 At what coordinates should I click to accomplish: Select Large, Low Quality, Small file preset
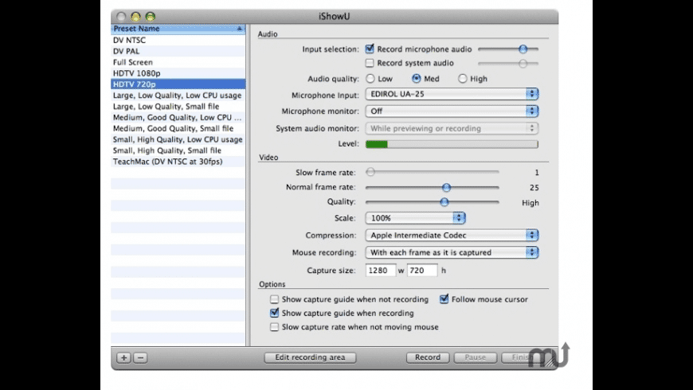click(x=178, y=106)
